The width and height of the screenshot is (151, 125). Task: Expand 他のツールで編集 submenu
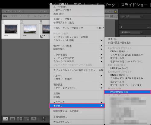point(77,46)
